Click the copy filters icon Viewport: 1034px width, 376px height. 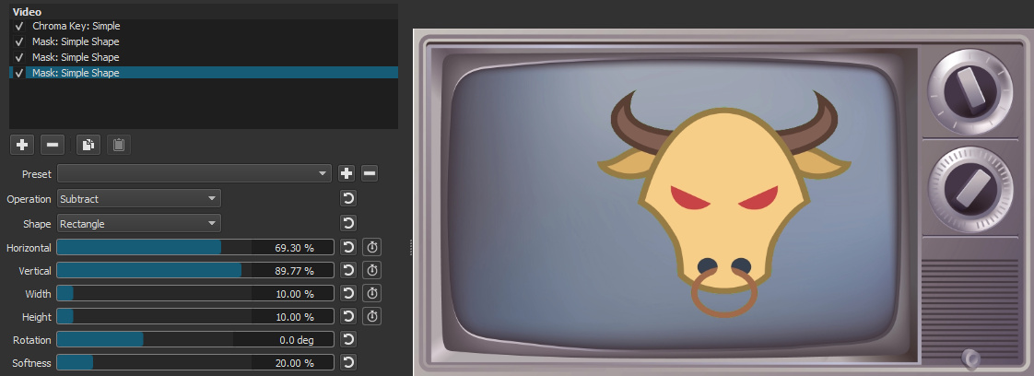click(x=88, y=145)
